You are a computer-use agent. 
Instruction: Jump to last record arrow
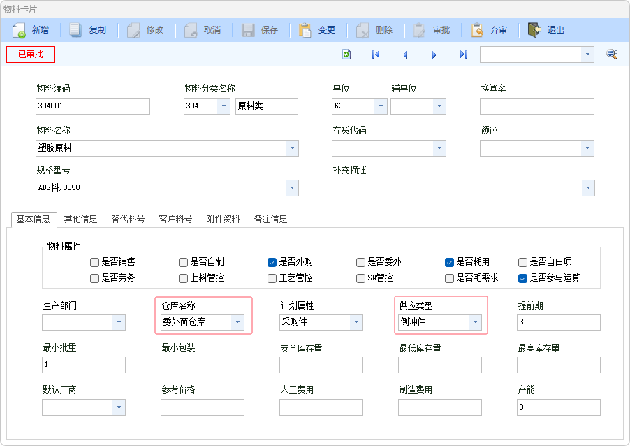tap(464, 55)
